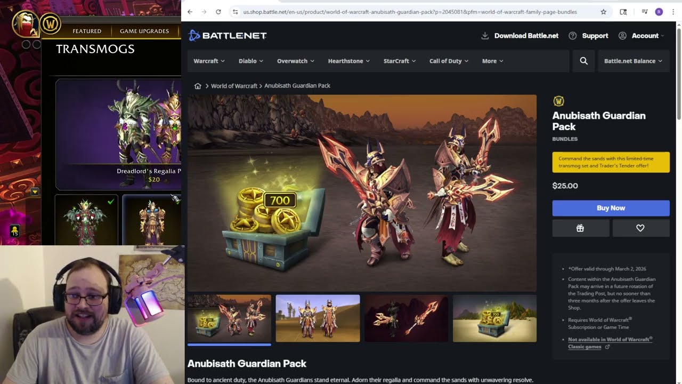This screenshot has width=682, height=384.
Task: Click the BUNDLES label under the title
Action: [x=565, y=139]
